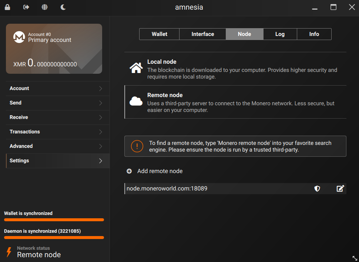Image resolution: width=359 pixels, height=262 pixels.
Task: Toggle dark mode with the moon icon
Action: click(x=63, y=7)
